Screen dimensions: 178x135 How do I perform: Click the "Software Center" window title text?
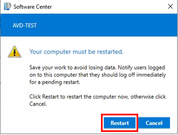pyautogui.click(x=33, y=7)
